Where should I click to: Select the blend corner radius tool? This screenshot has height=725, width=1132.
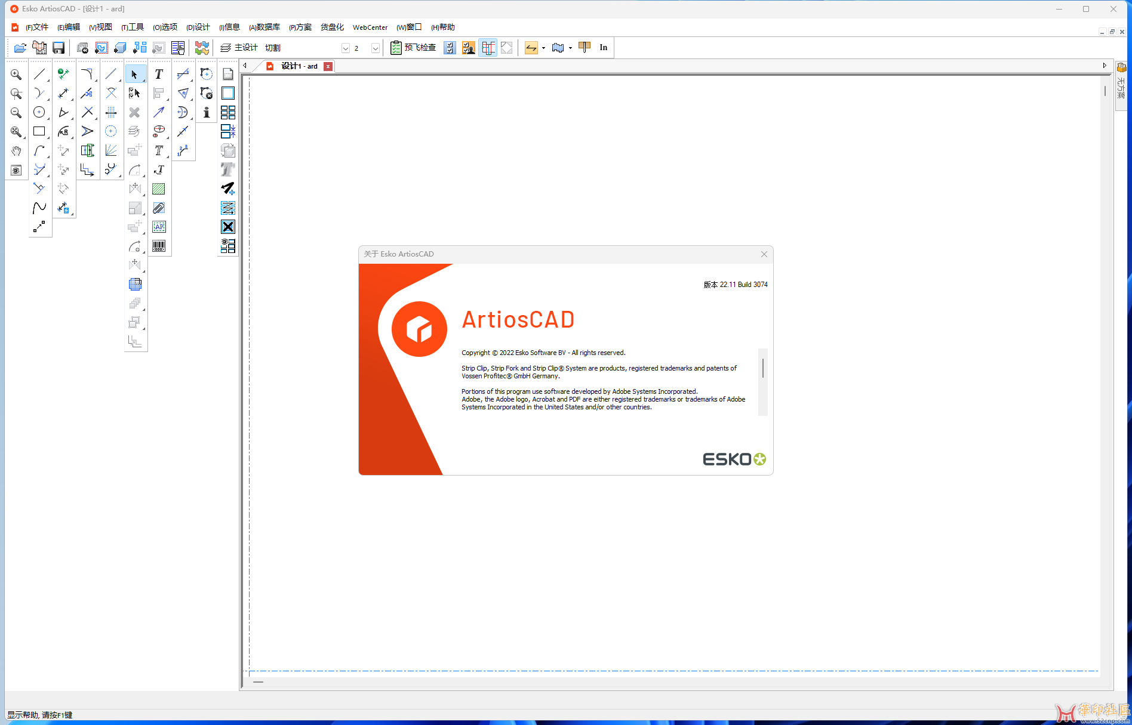pos(87,75)
